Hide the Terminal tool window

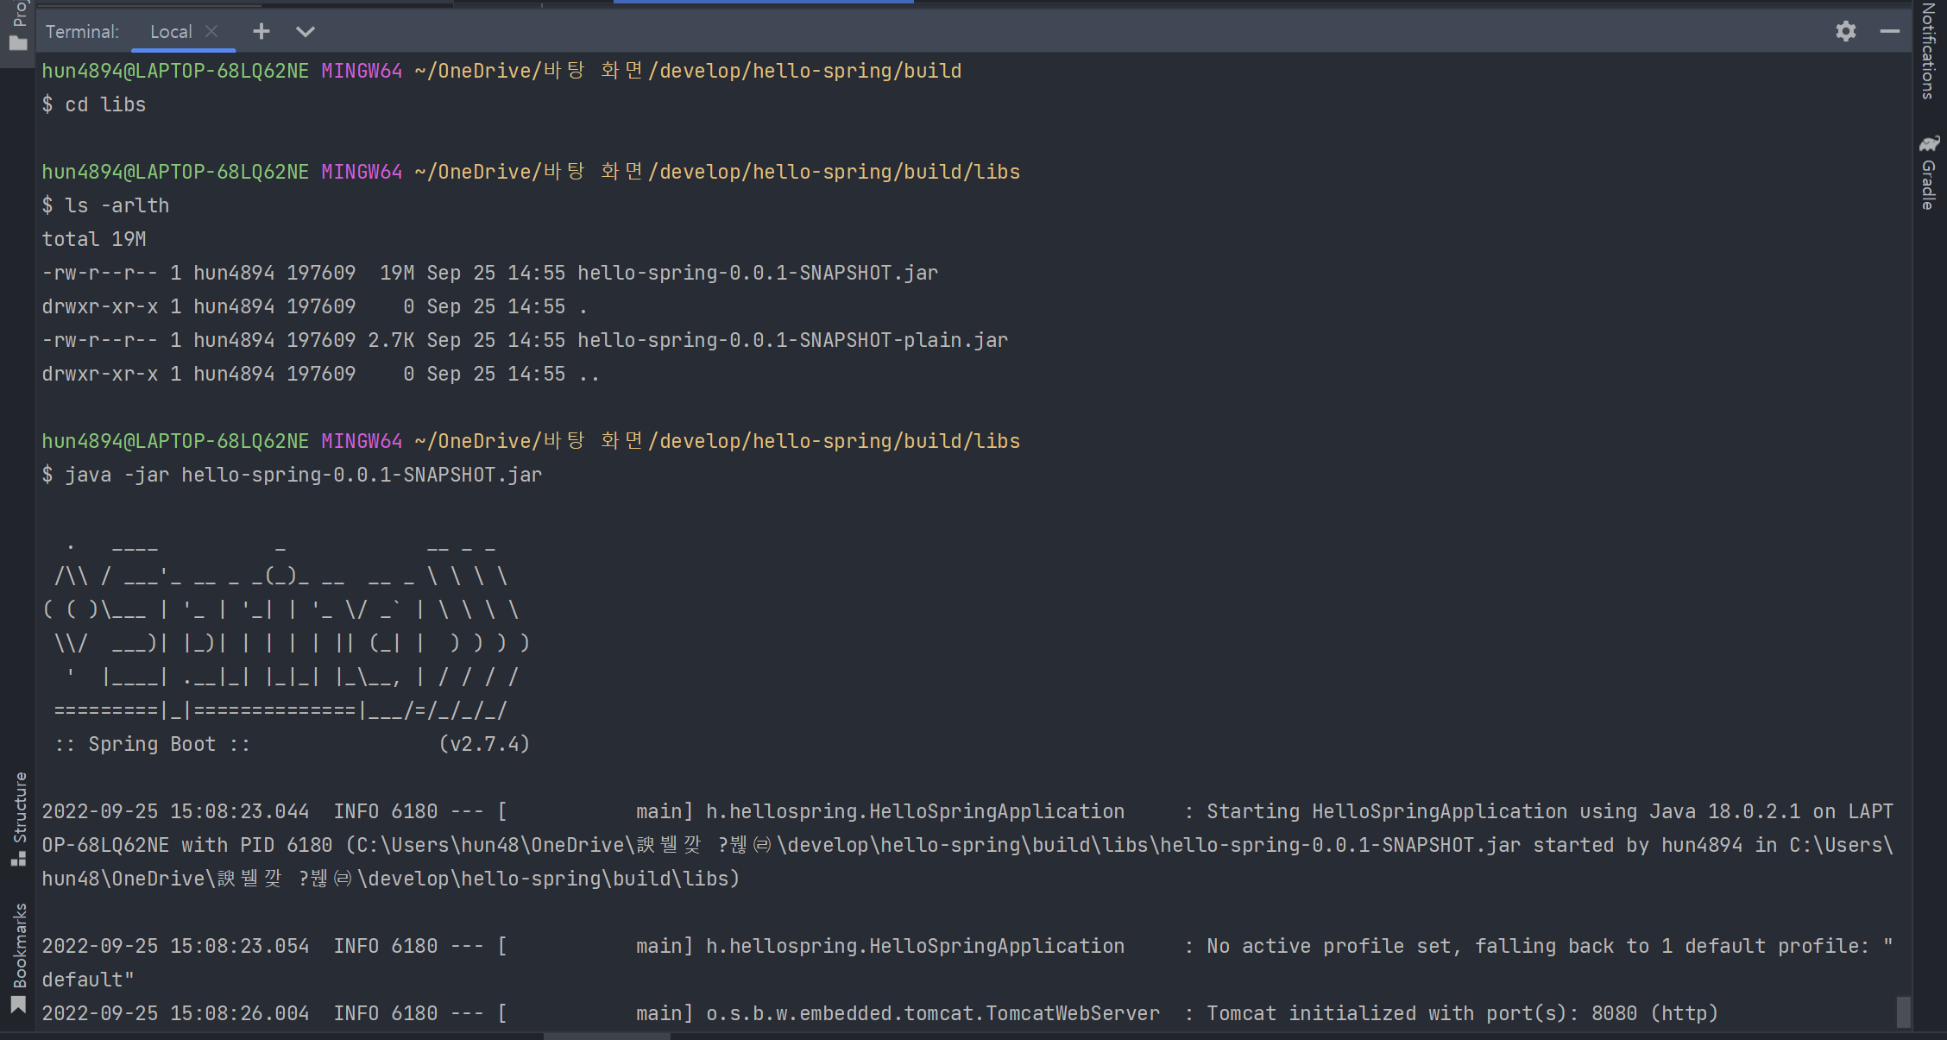pos(1889,32)
